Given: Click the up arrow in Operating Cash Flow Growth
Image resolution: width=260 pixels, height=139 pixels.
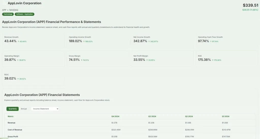Looking at the screenshot, I should (210, 41).
